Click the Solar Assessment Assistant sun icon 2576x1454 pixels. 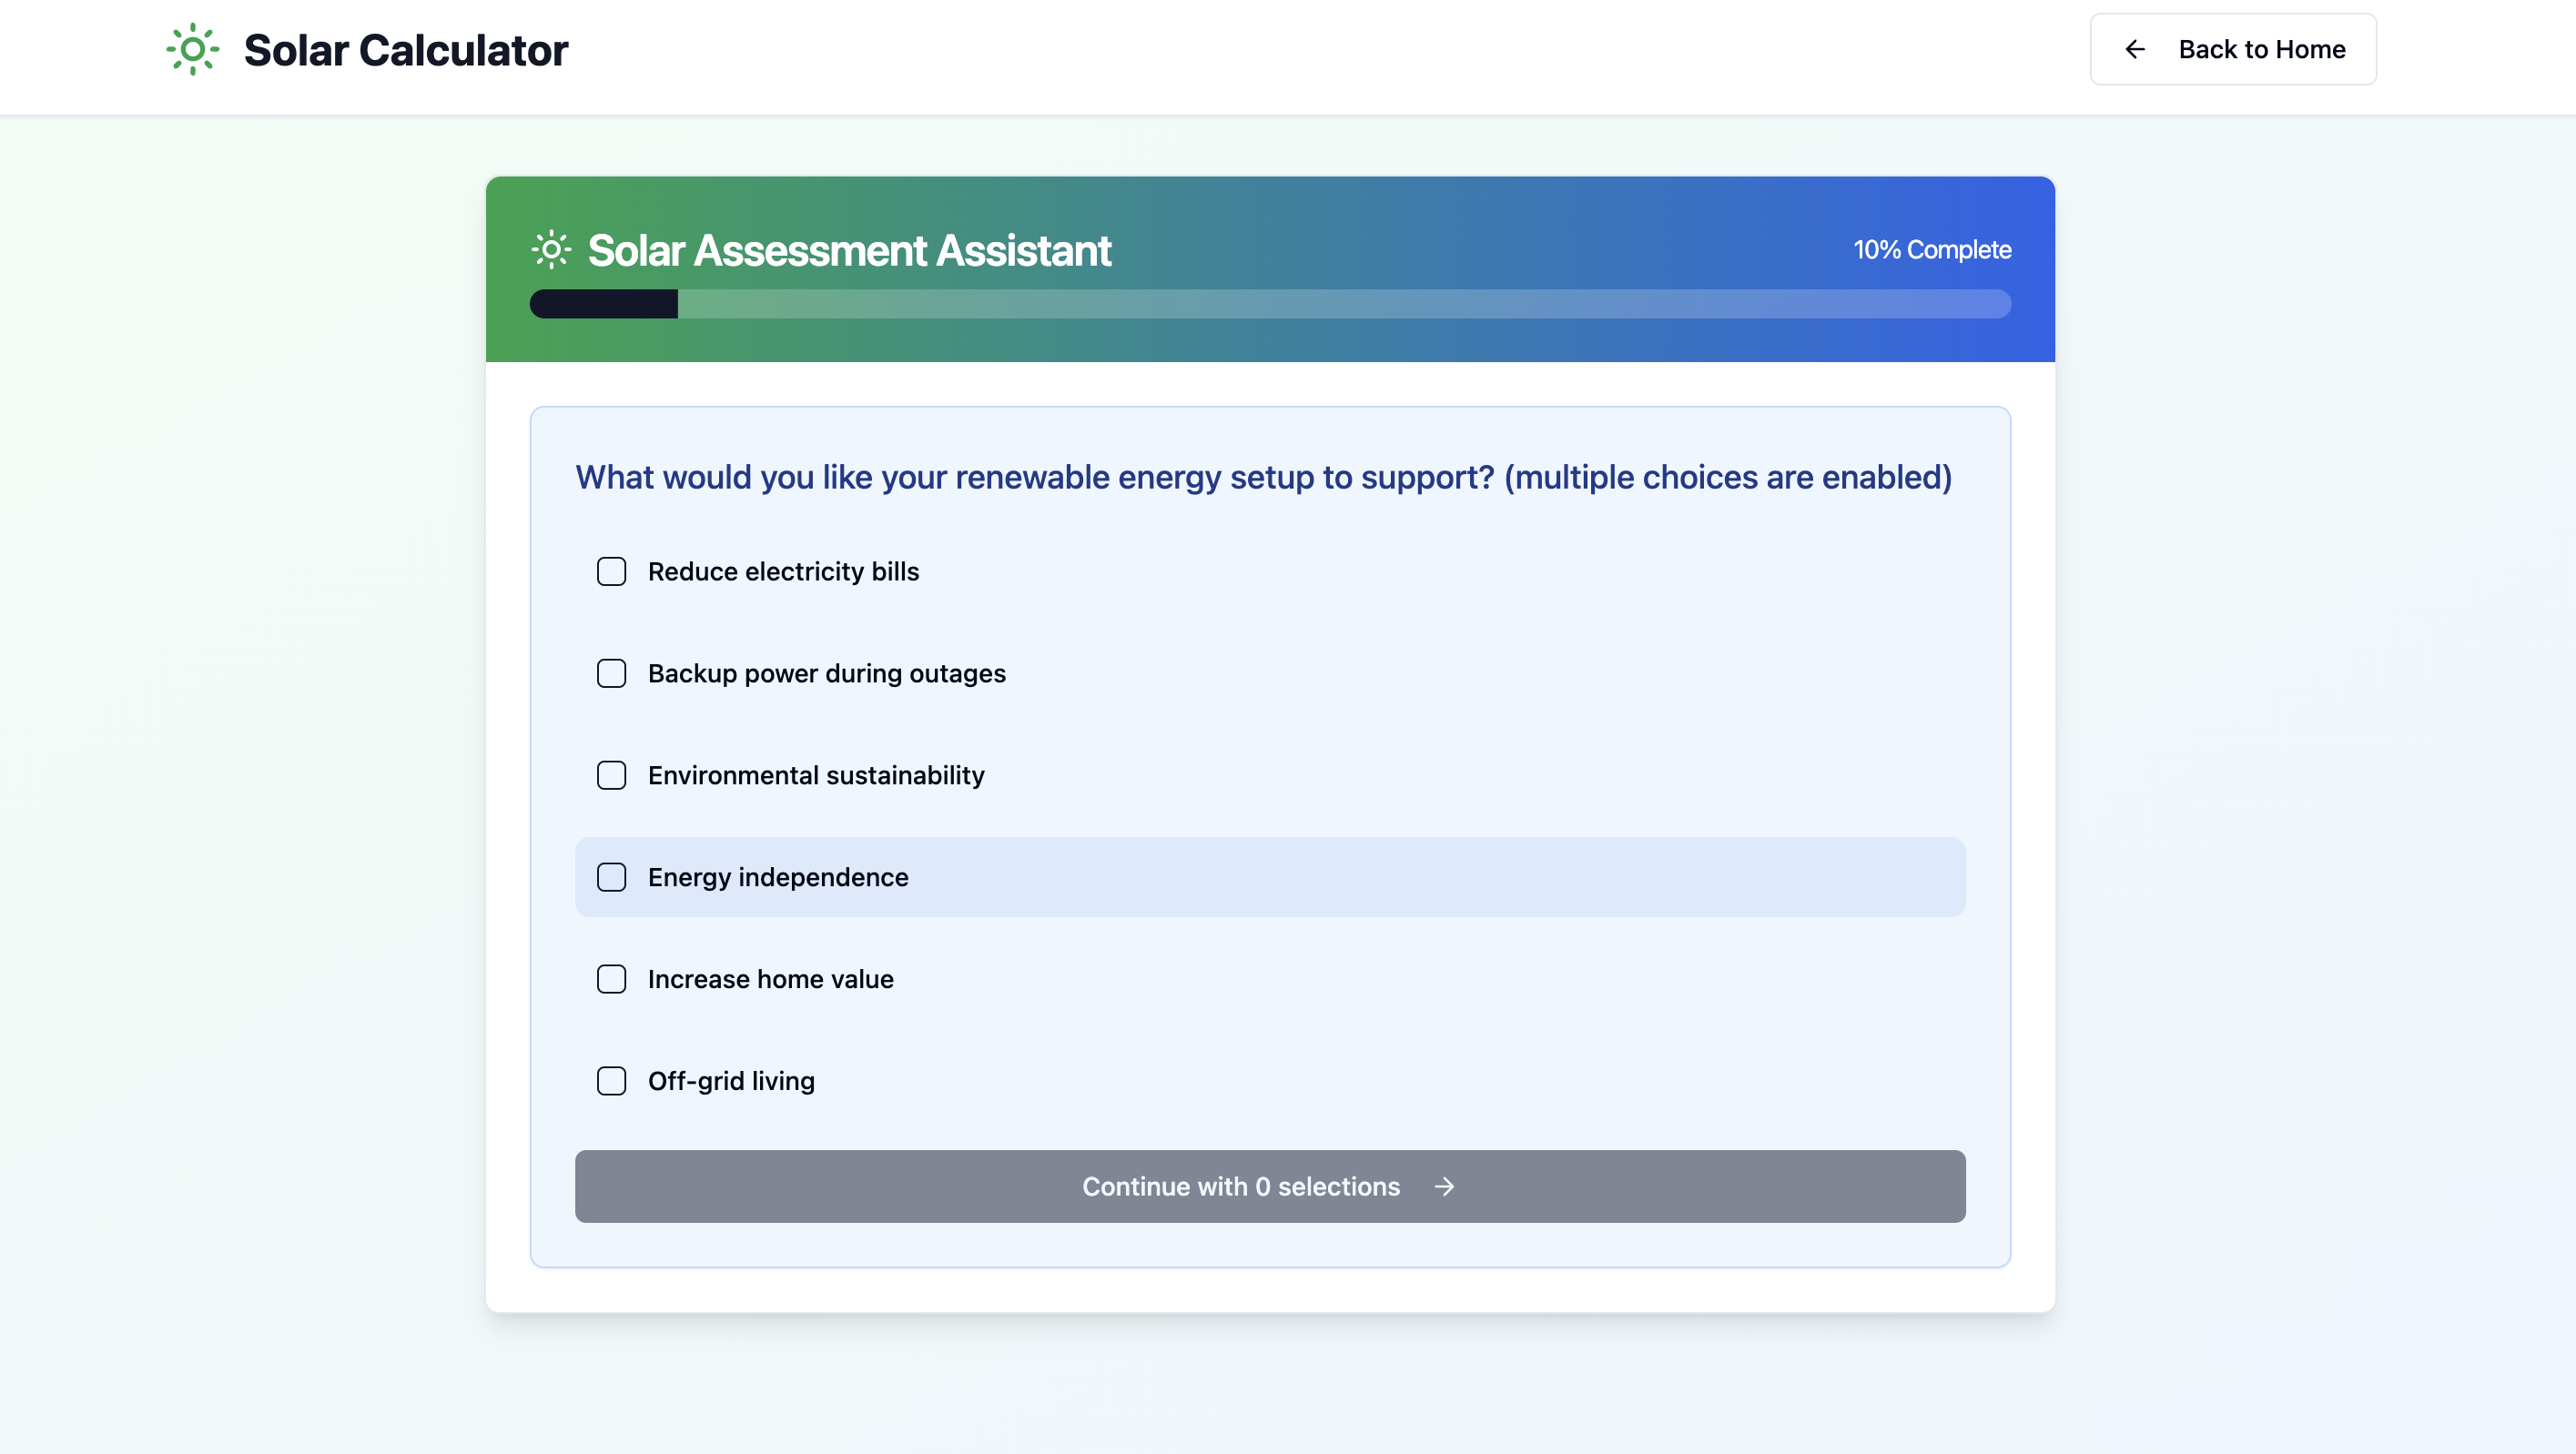551,250
